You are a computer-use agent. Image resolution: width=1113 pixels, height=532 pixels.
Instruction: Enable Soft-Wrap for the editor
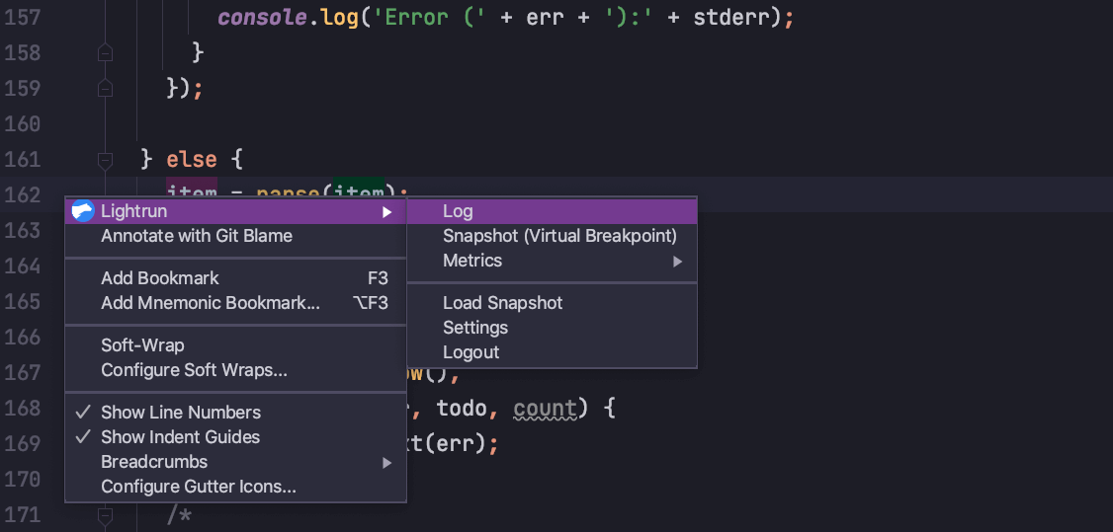[142, 345]
